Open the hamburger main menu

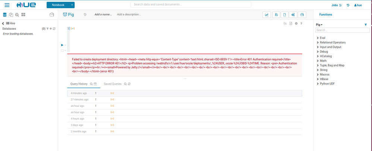7,5
